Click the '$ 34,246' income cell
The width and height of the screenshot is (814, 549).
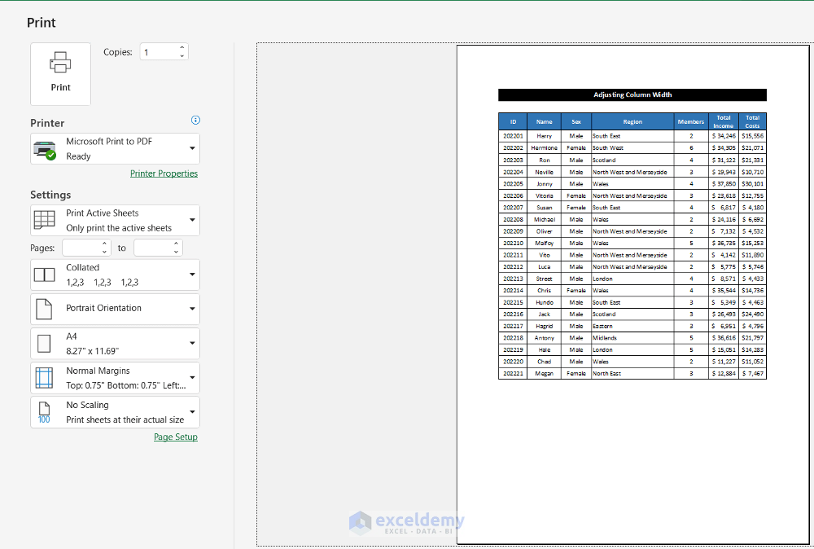(723, 136)
